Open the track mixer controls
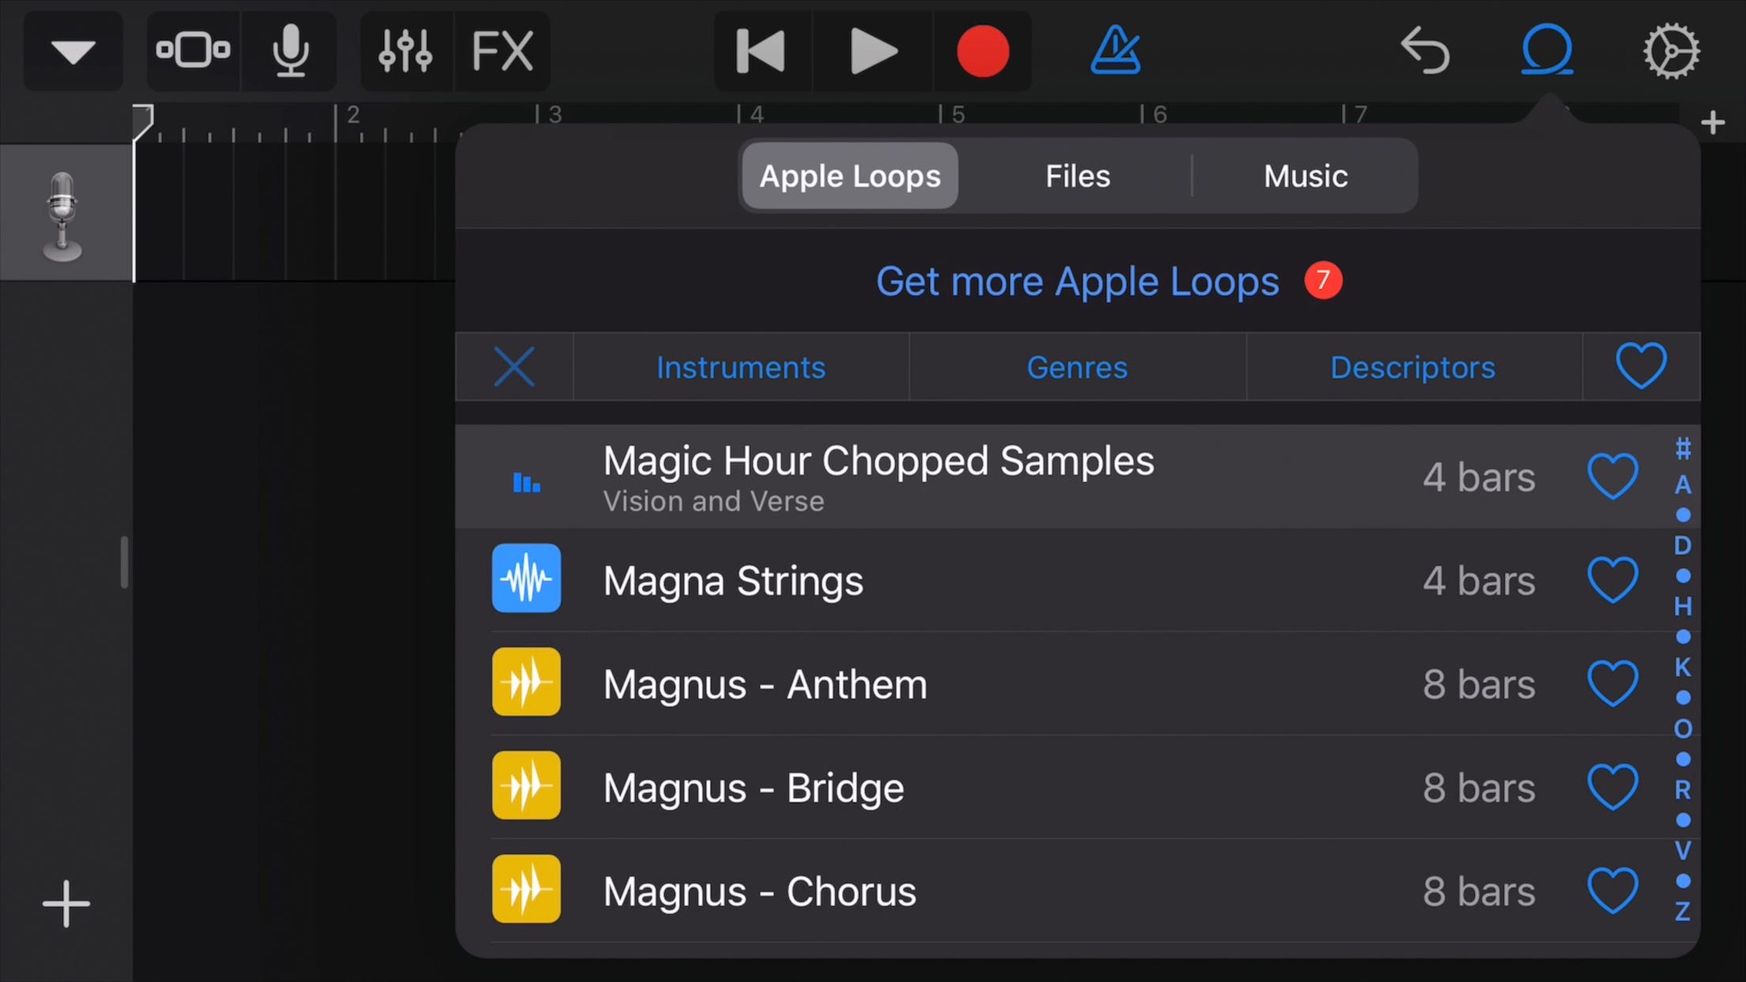Image resolution: width=1746 pixels, height=982 pixels. [x=406, y=51]
